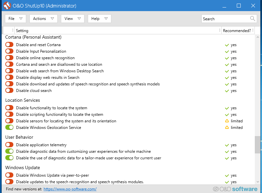Sort by the Setting column header
The width and height of the screenshot is (262, 193).
pos(22,31)
